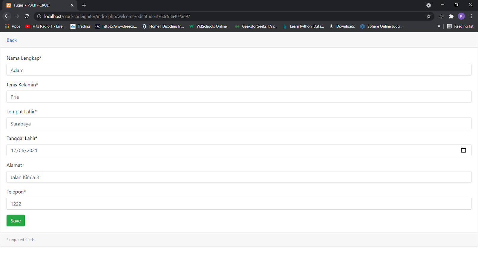Open a new tab with the plus button

click(84, 5)
